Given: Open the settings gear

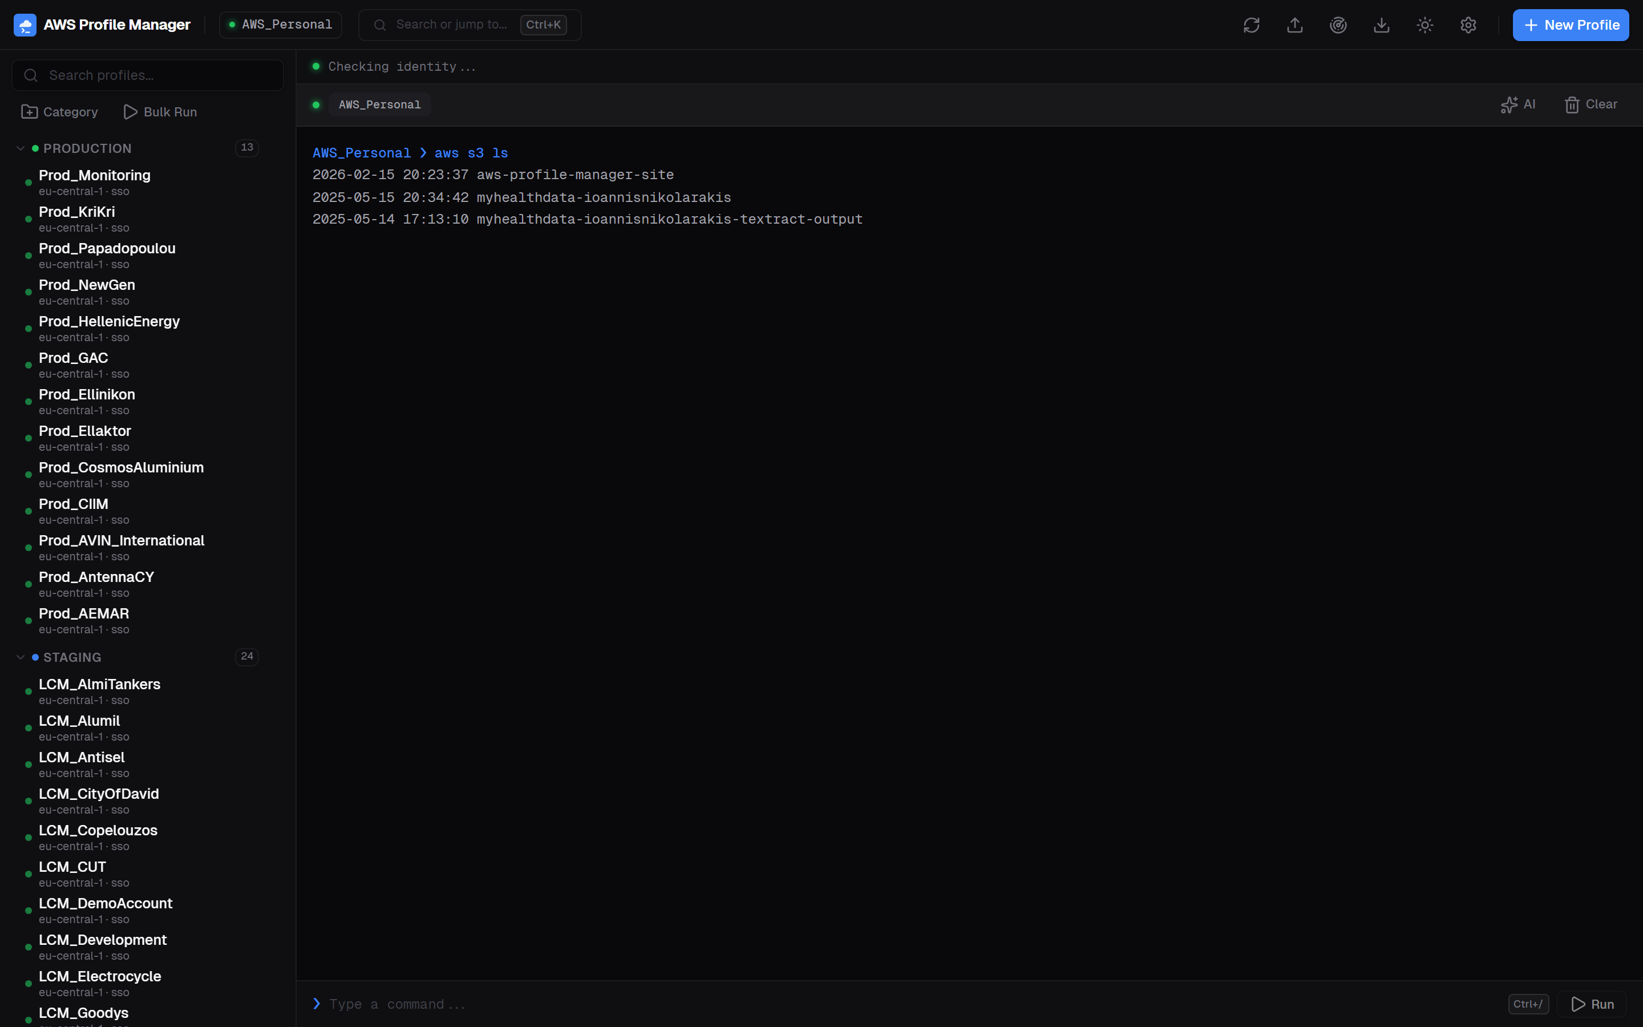Looking at the screenshot, I should pos(1468,25).
